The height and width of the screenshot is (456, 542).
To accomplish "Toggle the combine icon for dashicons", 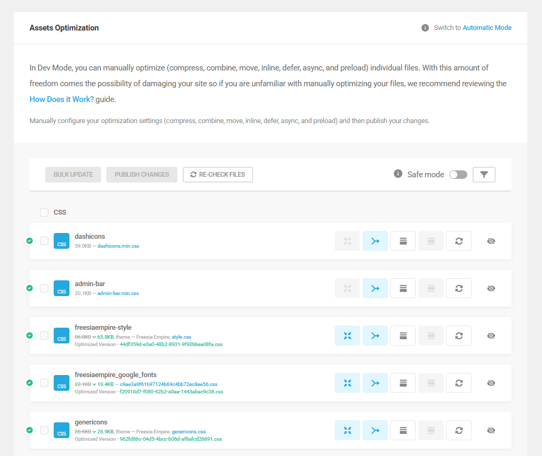I will (x=375, y=241).
